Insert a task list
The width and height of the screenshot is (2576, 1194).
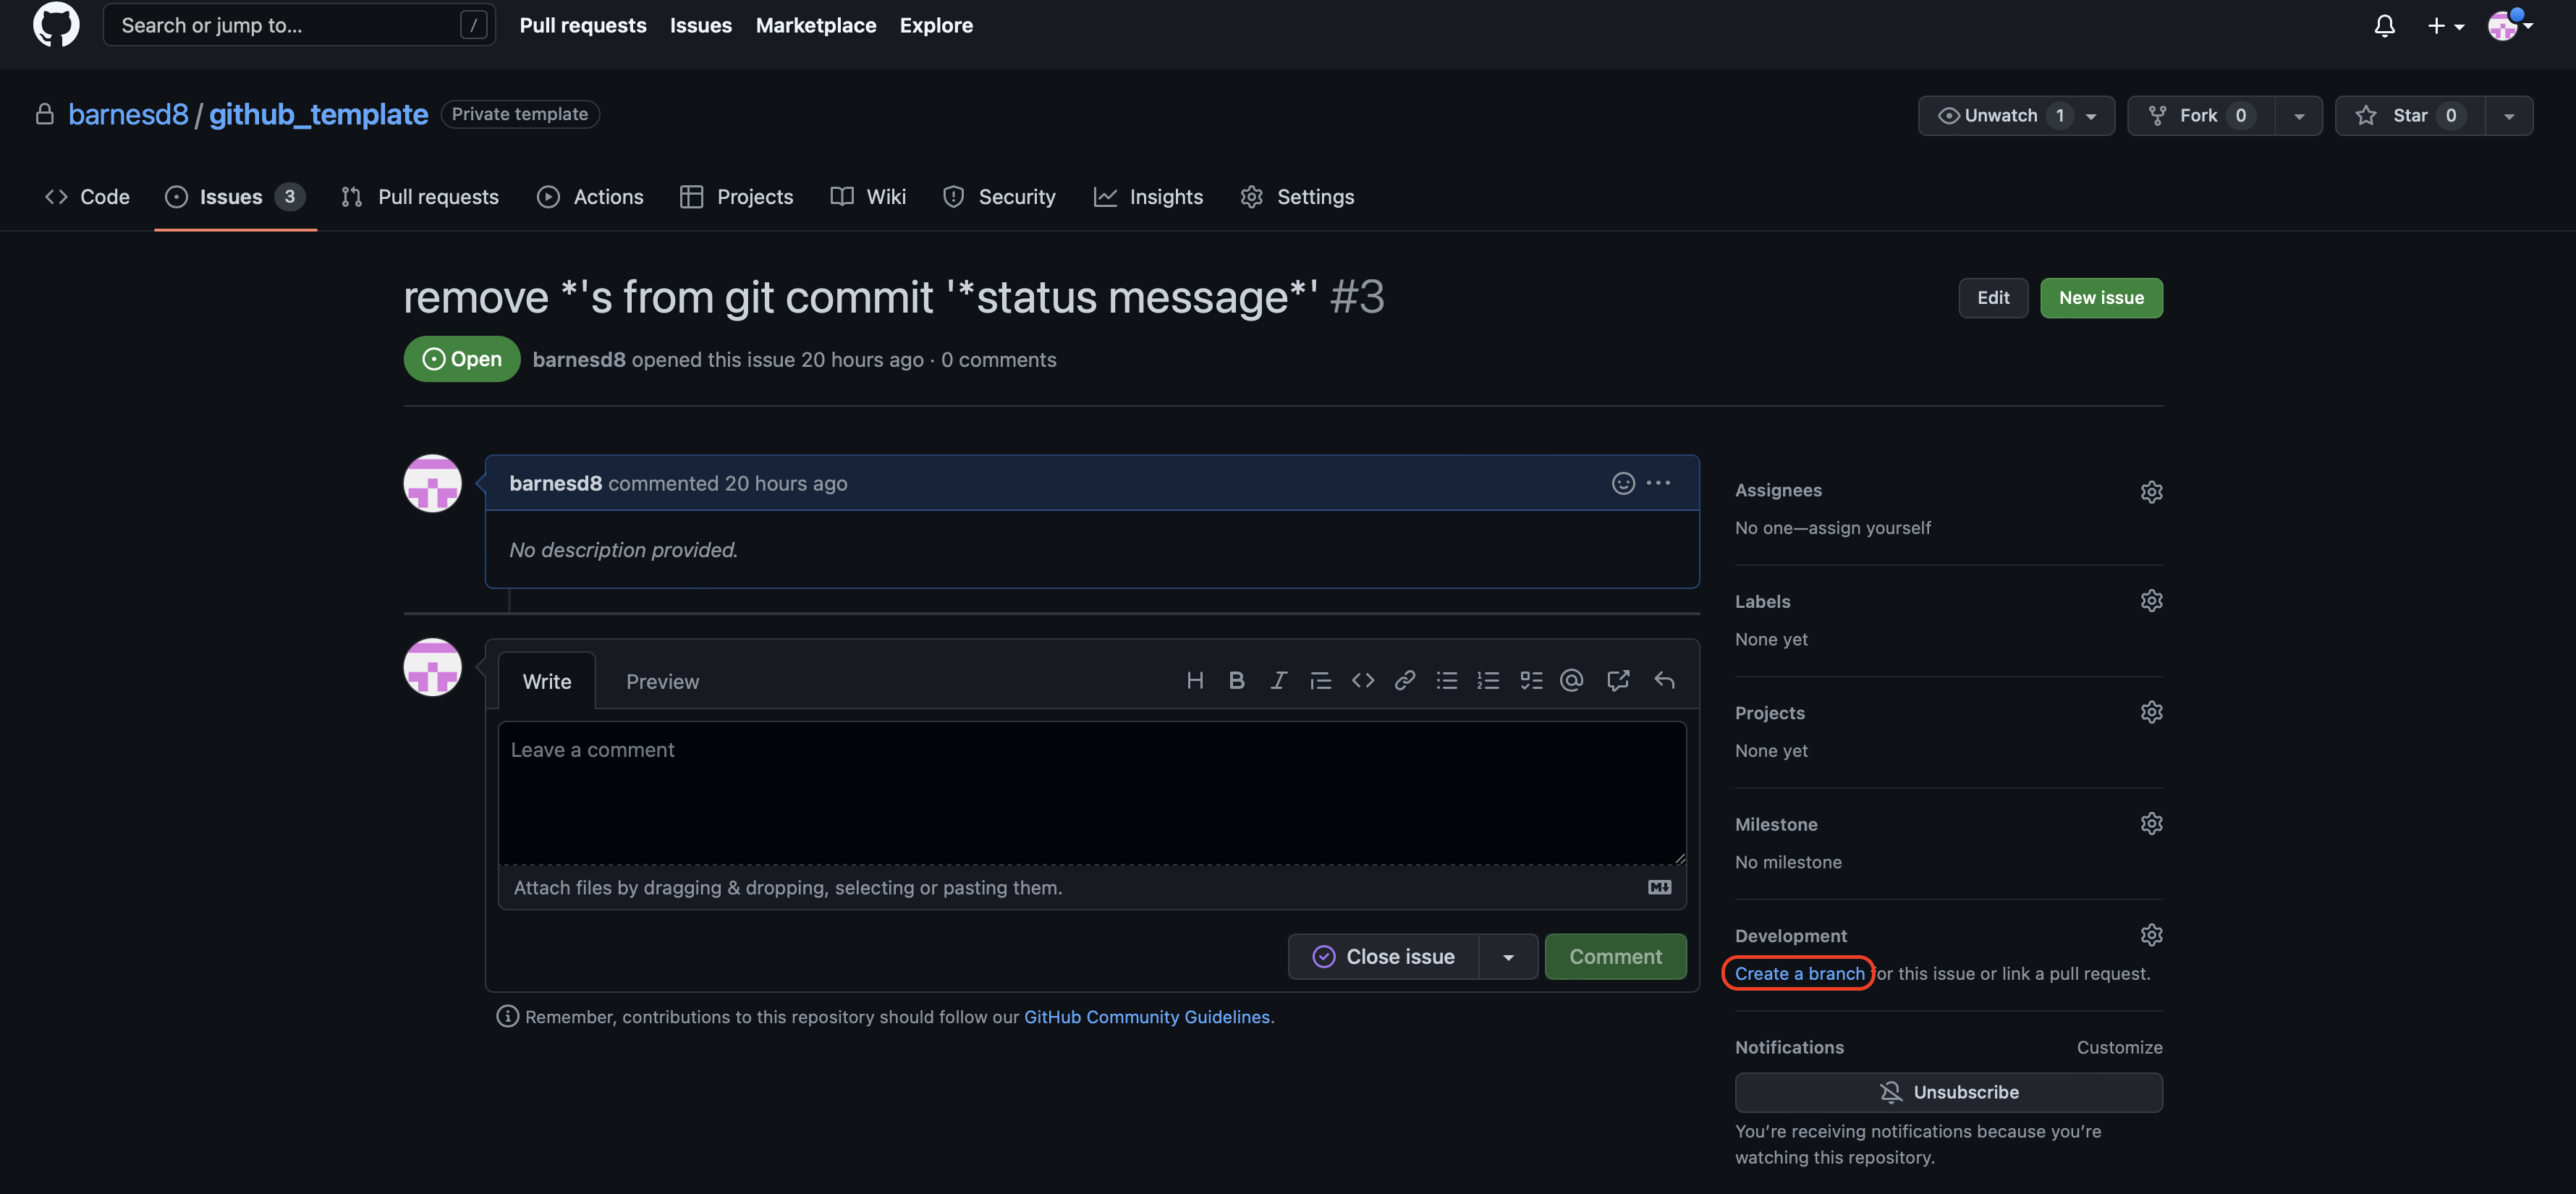click(1531, 681)
